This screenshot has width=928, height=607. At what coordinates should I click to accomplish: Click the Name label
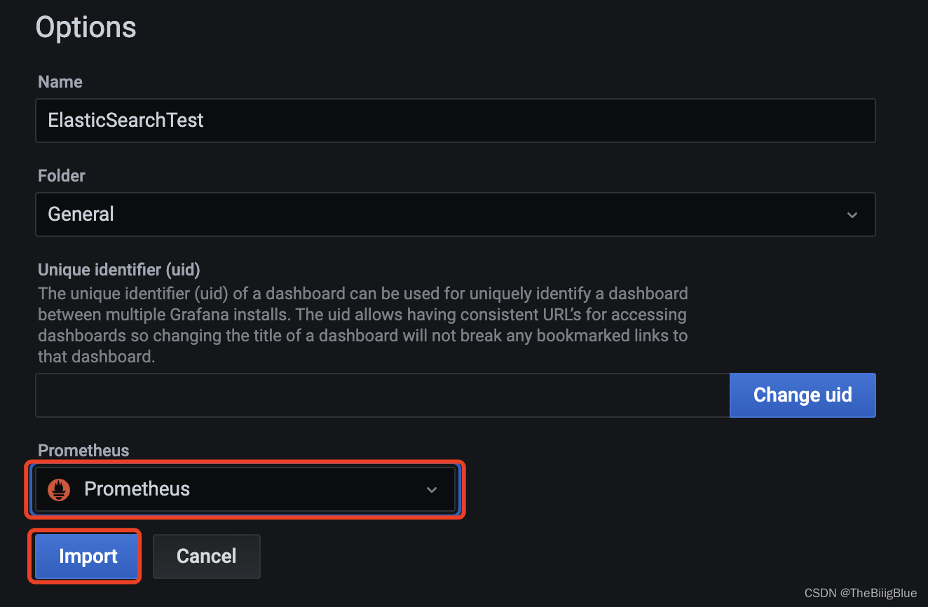pyautogui.click(x=60, y=82)
